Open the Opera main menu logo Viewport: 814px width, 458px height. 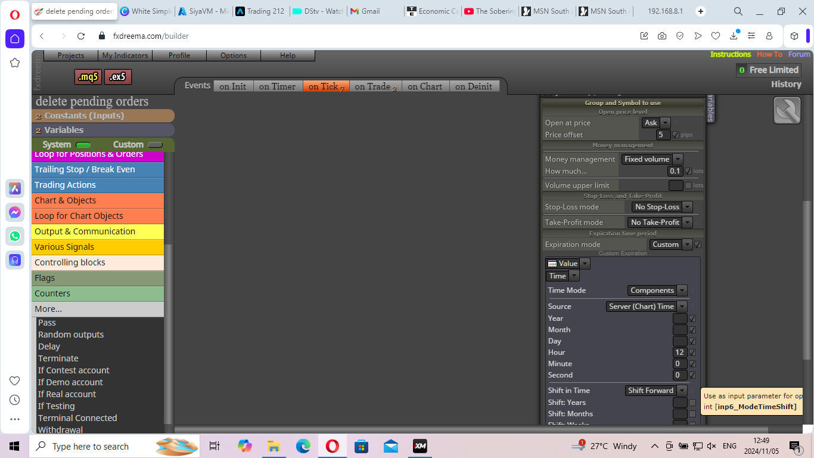coord(15,15)
